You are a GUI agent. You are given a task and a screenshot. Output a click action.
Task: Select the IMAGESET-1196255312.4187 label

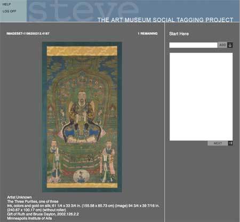coord(28,33)
